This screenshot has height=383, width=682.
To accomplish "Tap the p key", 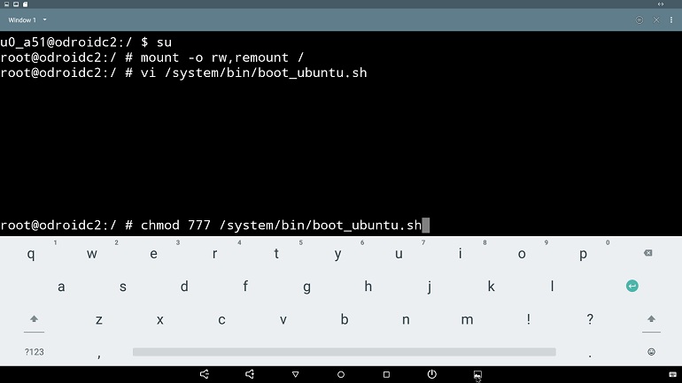I will [x=584, y=255].
